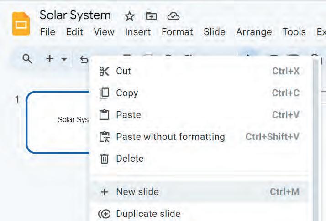The height and width of the screenshot is (221, 326).
Task: Click the move to folder icon
Action: [151, 16]
